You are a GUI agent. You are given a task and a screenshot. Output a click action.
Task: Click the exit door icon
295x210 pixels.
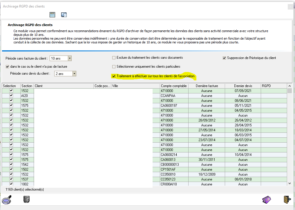point(287,200)
